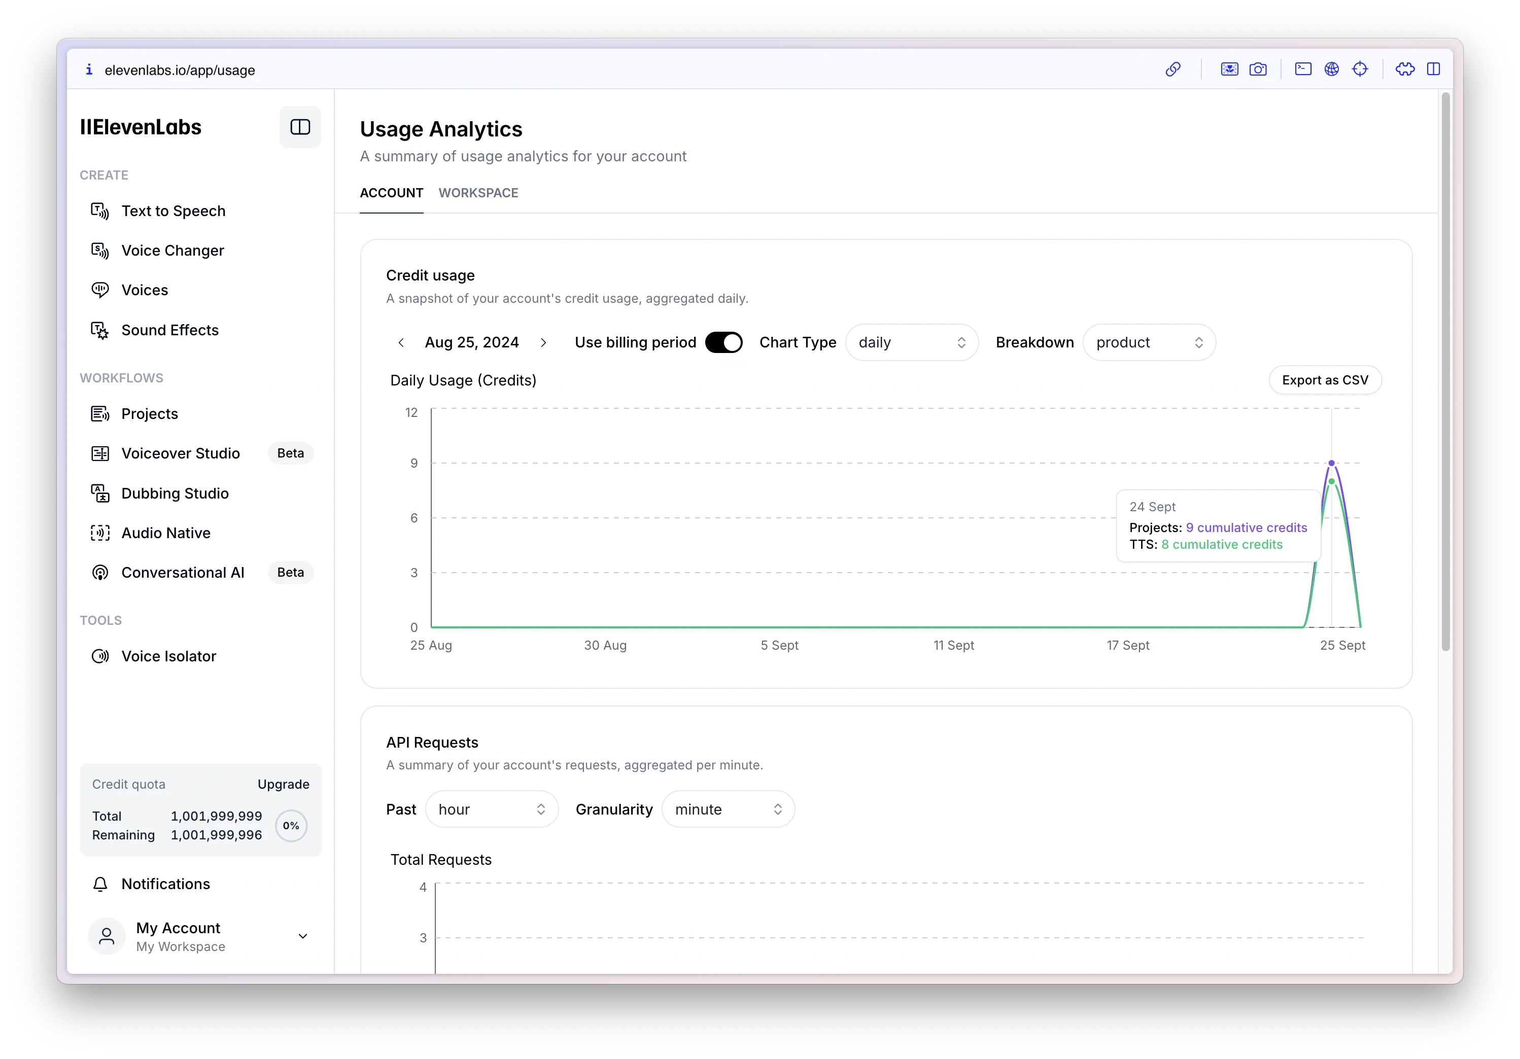The image size is (1520, 1059).
Task: Open Text to Speech page
Action: [174, 211]
